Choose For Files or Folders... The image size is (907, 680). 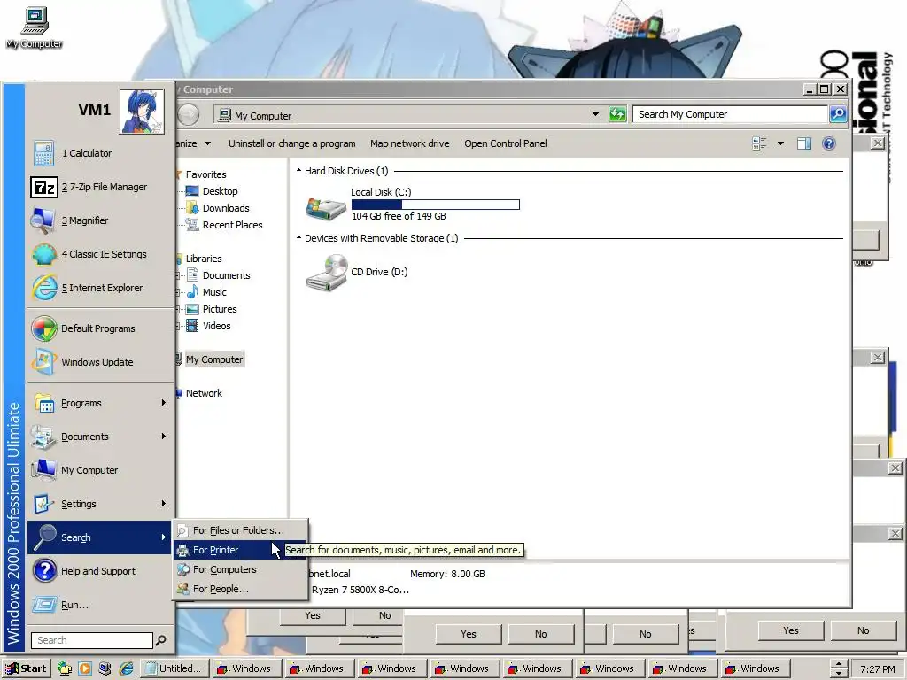coord(240,530)
